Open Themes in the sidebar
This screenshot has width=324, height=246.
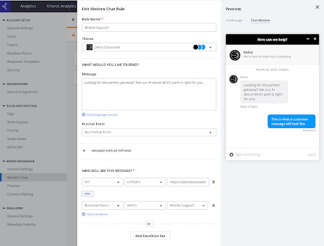[x=13, y=186]
